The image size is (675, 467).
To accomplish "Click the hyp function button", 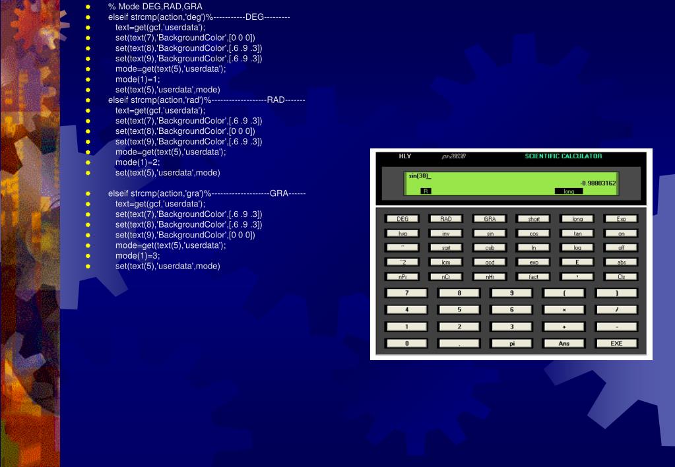I will click(x=402, y=233).
